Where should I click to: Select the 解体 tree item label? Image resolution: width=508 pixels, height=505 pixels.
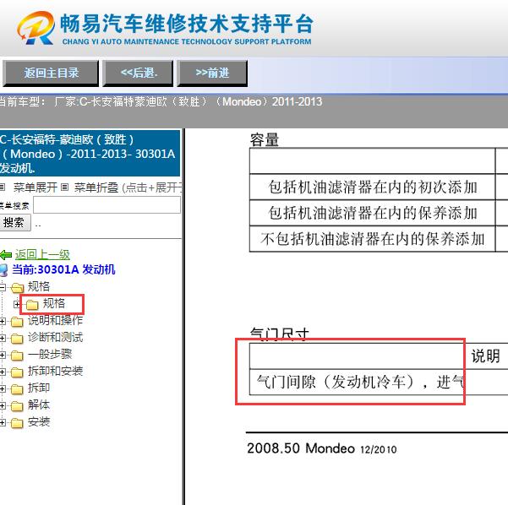pos(39,405)
